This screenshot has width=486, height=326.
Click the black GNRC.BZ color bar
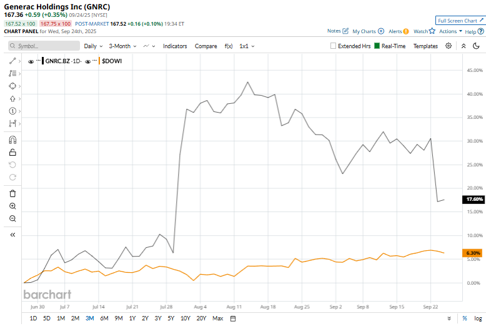[x=42, y=61]
